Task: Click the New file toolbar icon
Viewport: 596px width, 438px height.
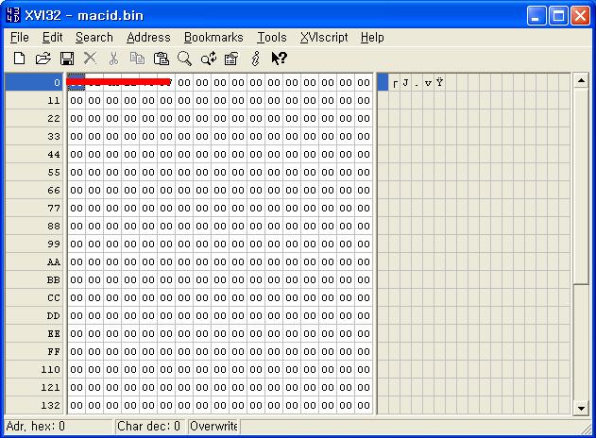Action: pos(20,59)
